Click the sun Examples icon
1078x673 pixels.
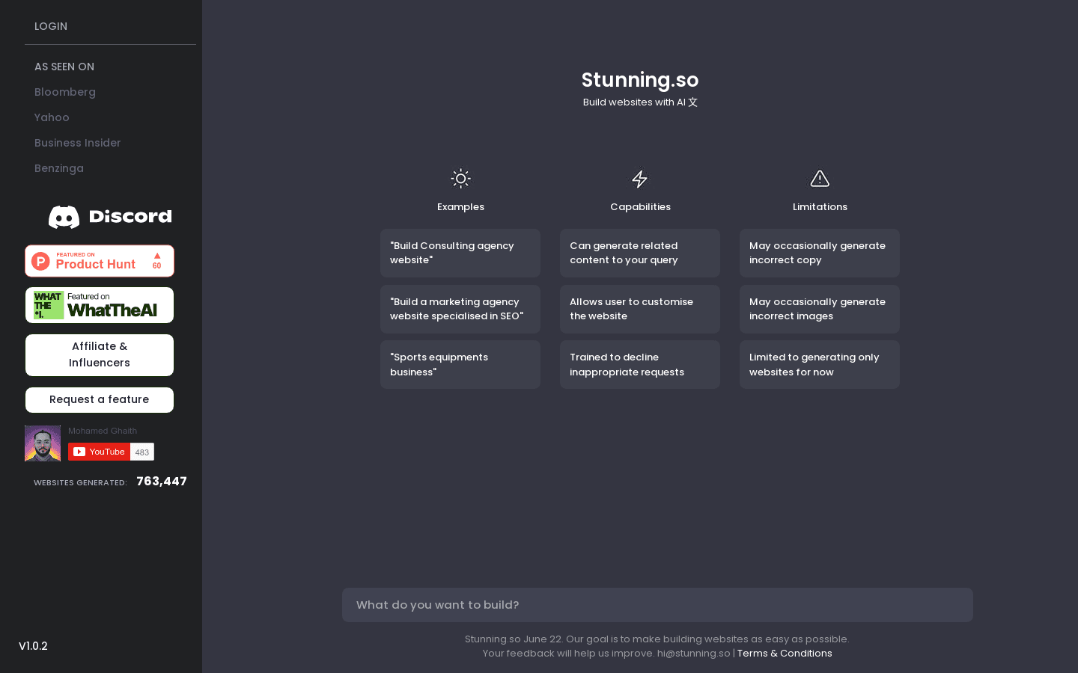pyautogui.click(x=460, y=179)
